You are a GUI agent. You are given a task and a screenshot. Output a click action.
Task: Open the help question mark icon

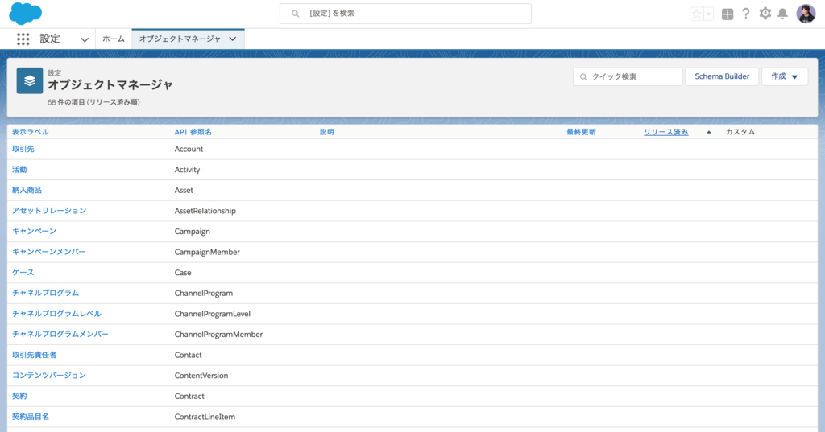click(x=745, y=14)
